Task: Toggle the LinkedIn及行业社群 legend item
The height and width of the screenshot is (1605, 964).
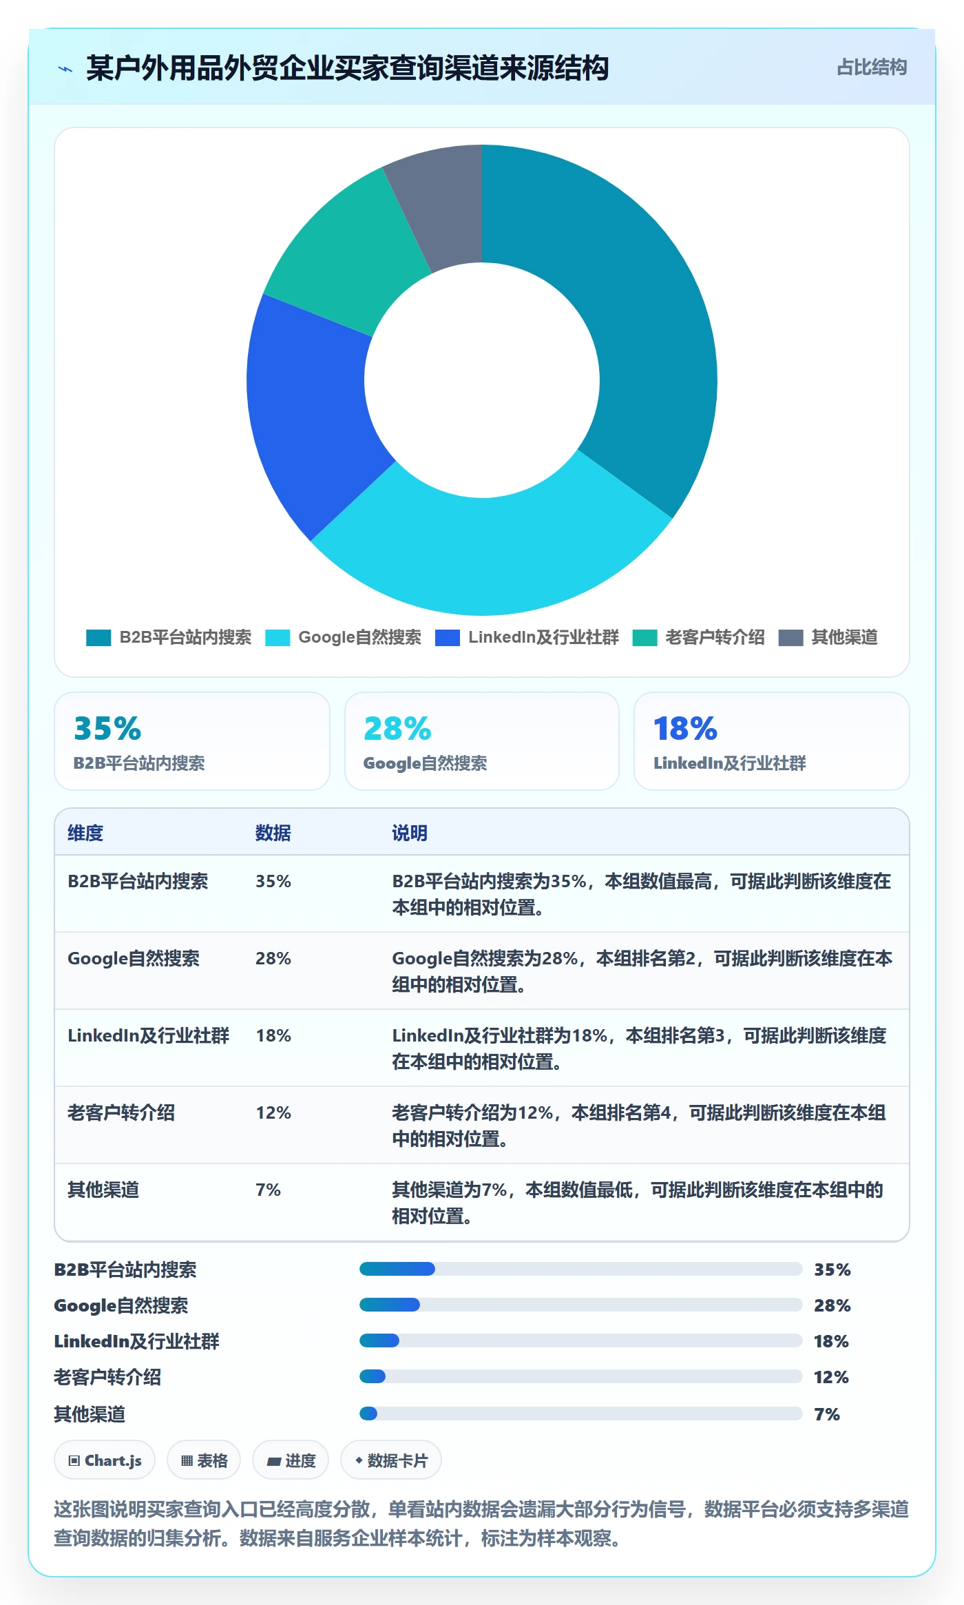Action: (x=527, y=637)
